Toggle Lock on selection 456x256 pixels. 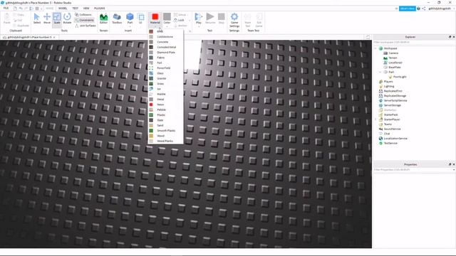[179, 20]
